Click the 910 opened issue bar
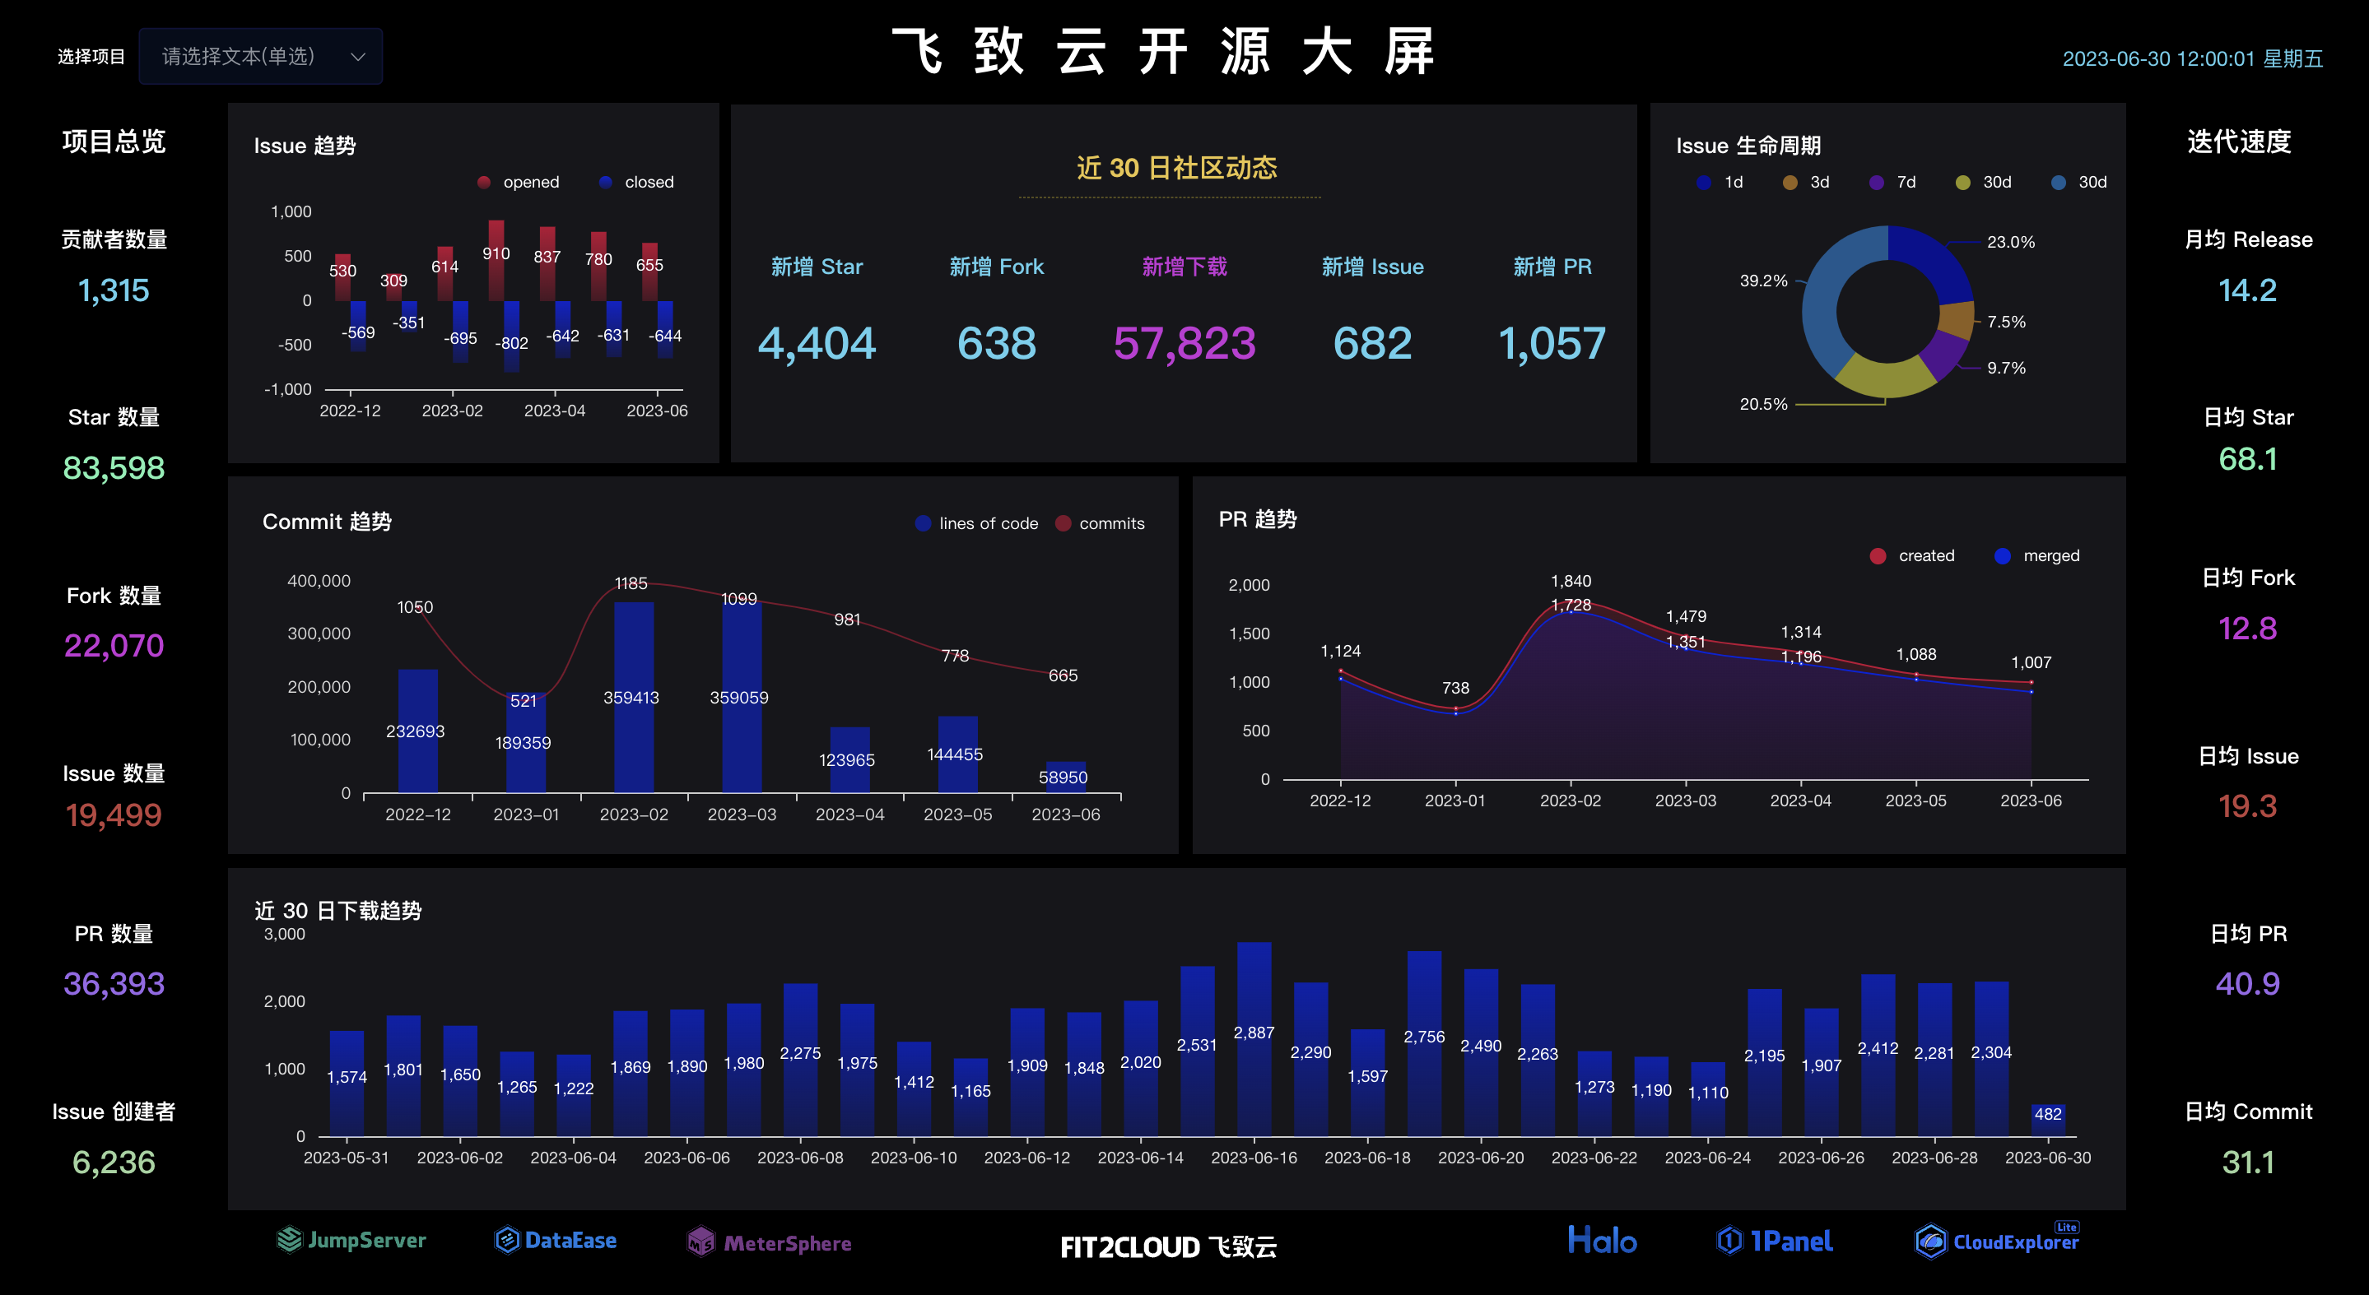The height and width of the screenshot is (1295, 2369). pyautogui.click(x=496, y=260)
